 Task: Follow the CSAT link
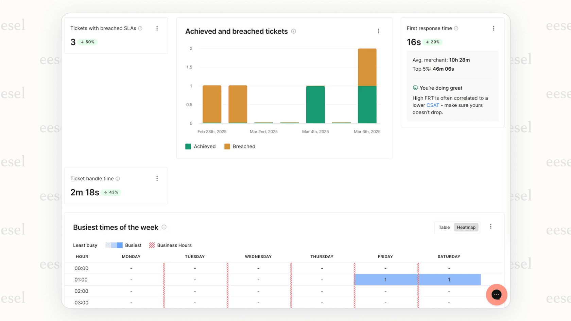click(x=432, y=105)
